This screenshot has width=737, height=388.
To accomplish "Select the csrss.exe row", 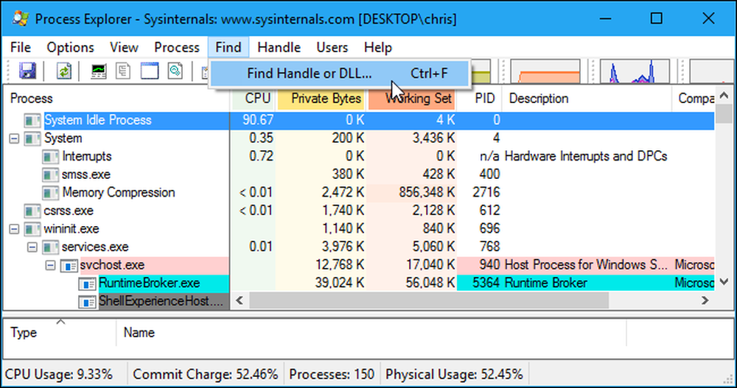I will pos(360,211).
